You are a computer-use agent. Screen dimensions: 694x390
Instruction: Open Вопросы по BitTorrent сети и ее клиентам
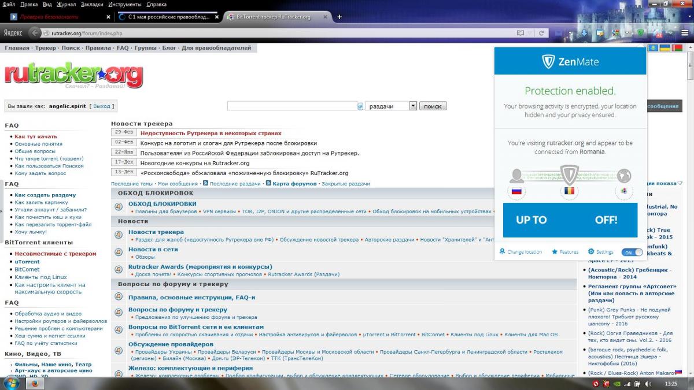[196, 327]
